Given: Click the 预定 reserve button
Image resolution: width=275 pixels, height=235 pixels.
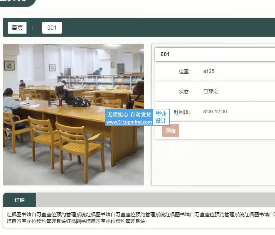Looking at the screenshot, I should click(171, 131).
